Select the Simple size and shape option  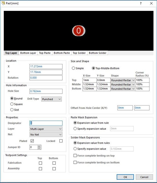click(x=74, y=68)
